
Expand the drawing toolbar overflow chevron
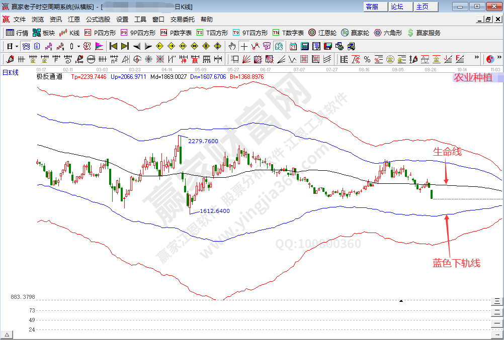pyautogui.click(x=477, y=59)
